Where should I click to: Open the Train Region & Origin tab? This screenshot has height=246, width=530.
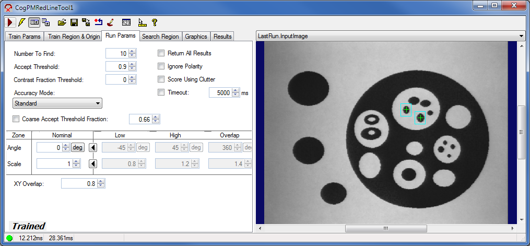74,37
